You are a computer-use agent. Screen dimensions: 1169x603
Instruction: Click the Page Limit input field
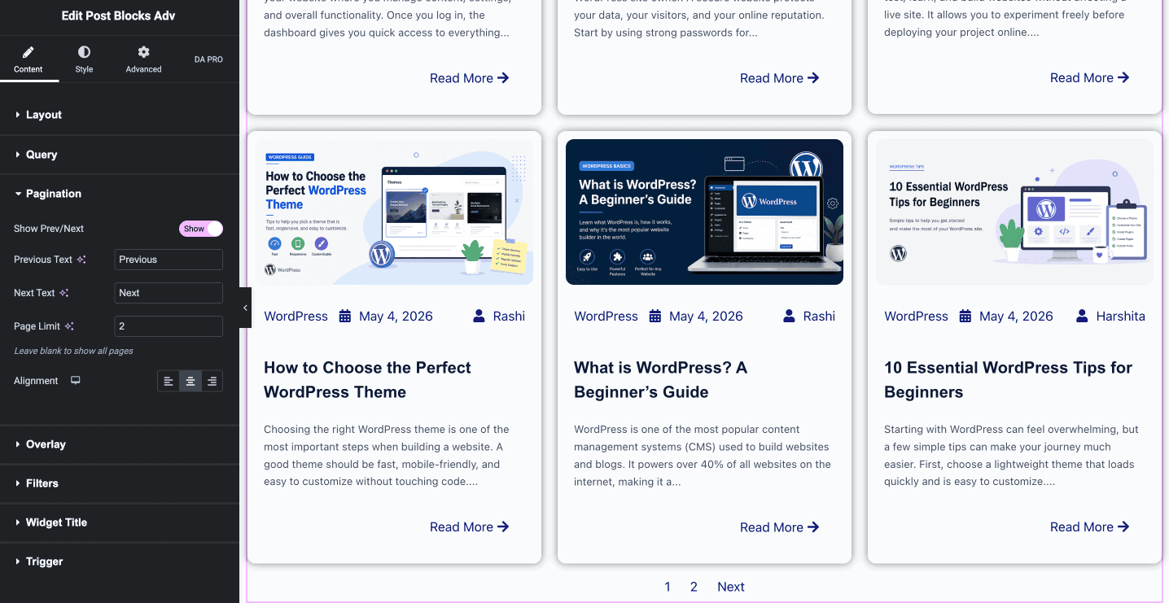[x=169, y=326]
